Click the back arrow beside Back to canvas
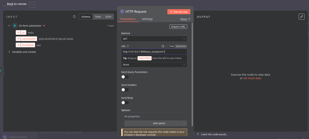This screenshot has height=139, width=309. click(x=5, y=4)
